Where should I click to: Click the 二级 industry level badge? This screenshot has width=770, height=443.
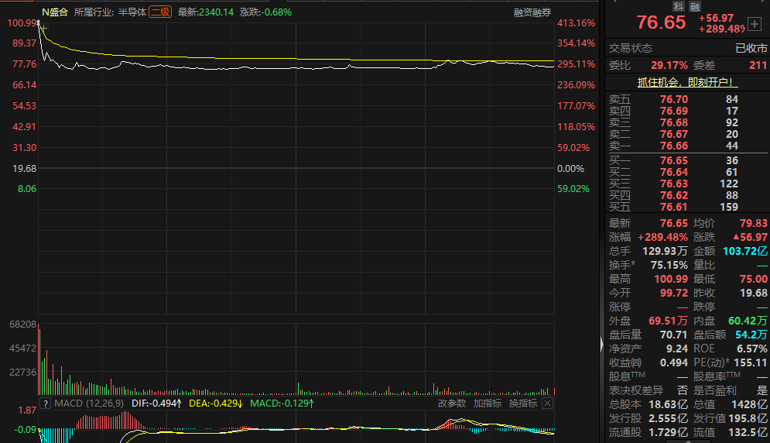(160, 12)
